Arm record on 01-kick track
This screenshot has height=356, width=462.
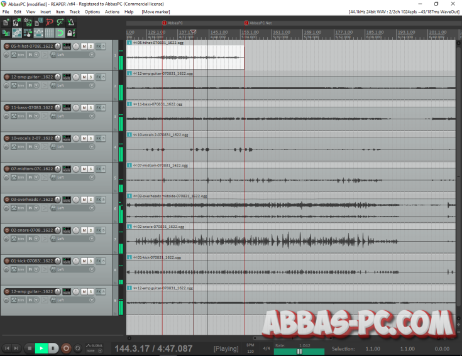(x=7, y=260)
